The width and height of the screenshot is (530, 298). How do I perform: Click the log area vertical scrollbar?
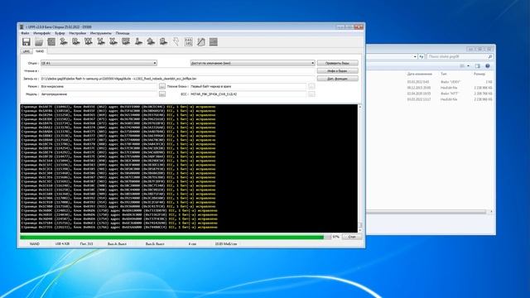pos(359,168)
